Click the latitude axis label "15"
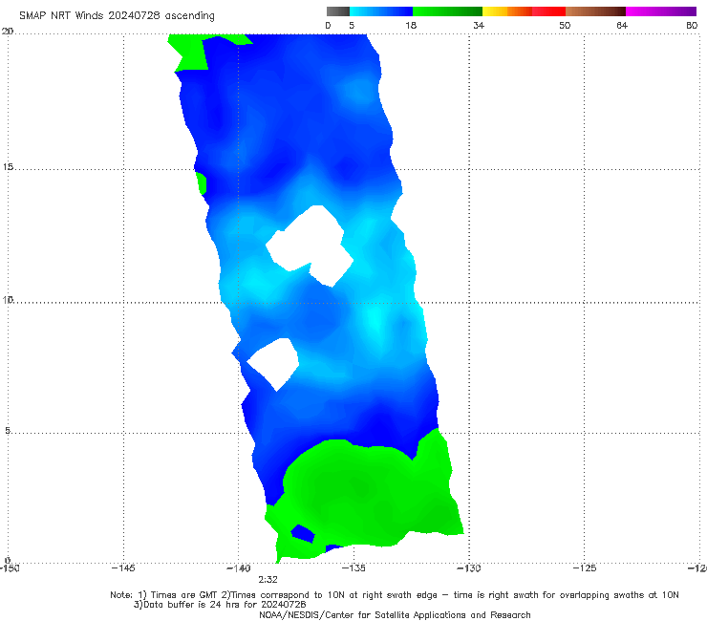This screenshot has height=621, width=707. tap(8, 167)
